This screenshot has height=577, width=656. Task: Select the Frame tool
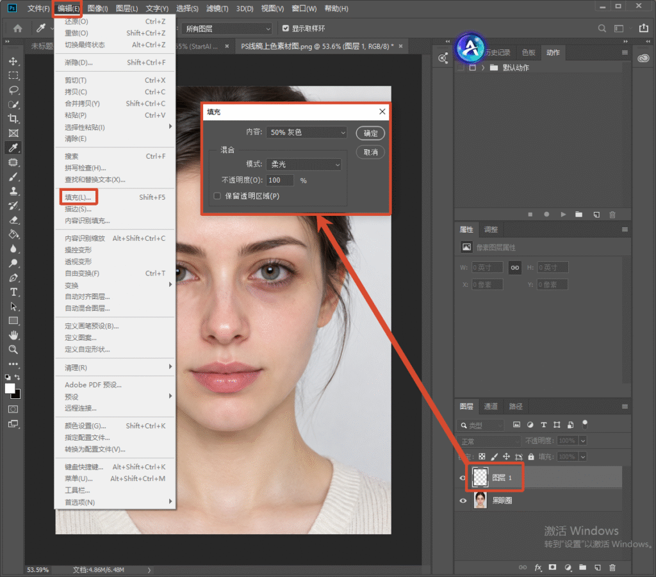pyautogui.click(x=13, y=133)
